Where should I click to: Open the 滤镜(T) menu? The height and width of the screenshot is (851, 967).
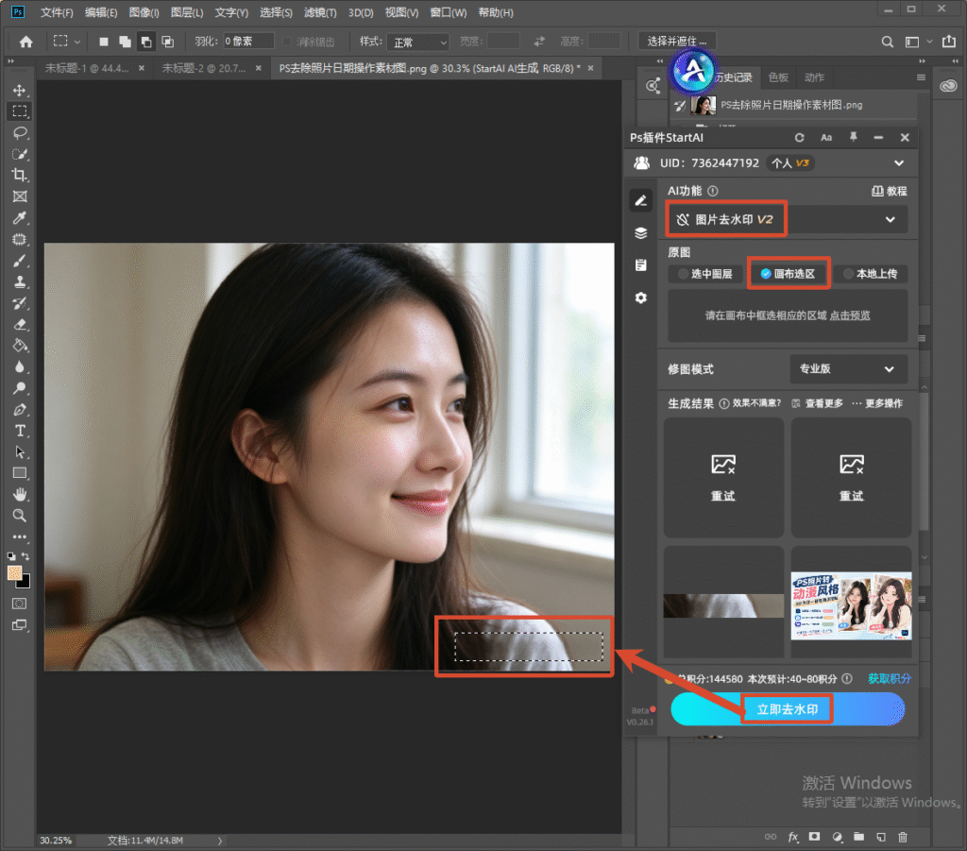(x=320, y=12)
